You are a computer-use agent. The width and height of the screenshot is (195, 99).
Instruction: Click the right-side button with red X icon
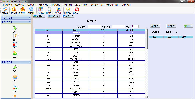tap(171, 26)
